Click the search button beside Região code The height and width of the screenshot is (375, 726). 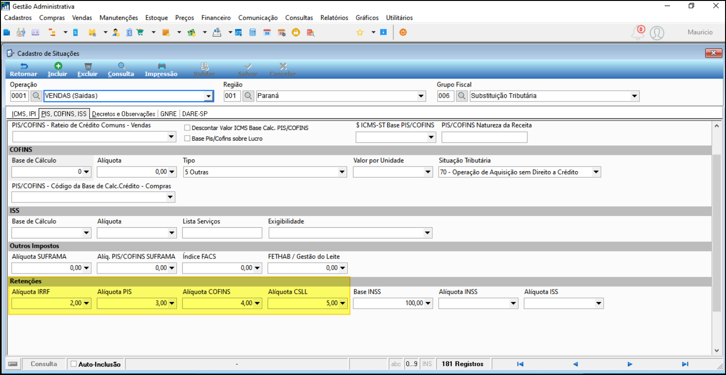249,96
